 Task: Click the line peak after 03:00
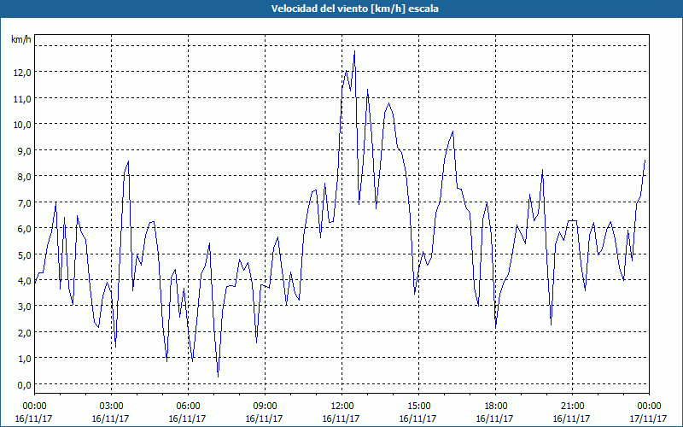point(128,161)
